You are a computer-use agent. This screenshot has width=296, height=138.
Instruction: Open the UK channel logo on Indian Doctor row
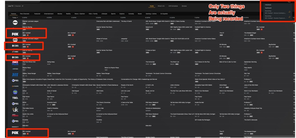(x=15, y=109)
